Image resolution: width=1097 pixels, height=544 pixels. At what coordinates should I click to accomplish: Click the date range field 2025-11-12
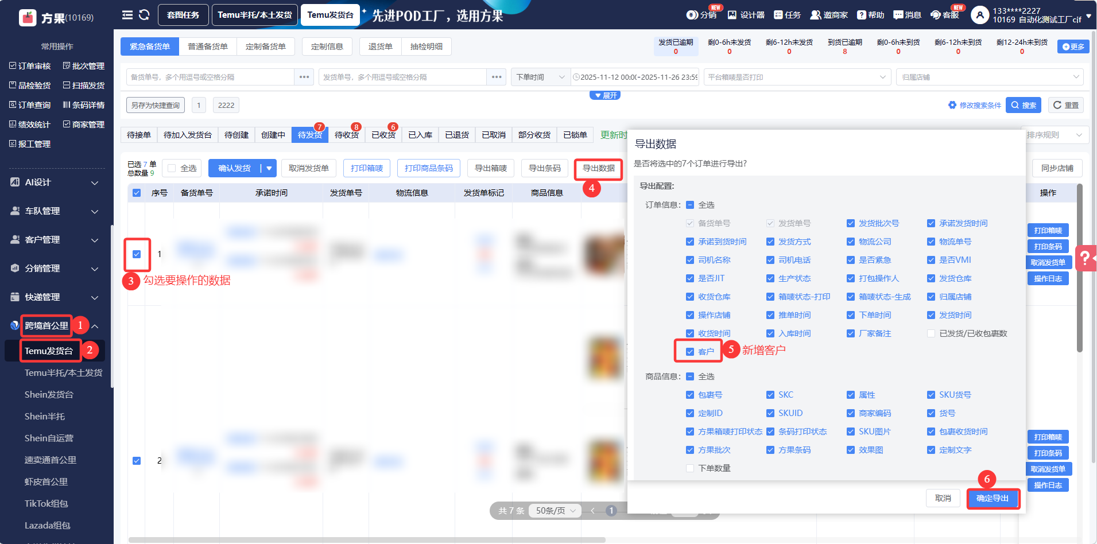point(635,77)
